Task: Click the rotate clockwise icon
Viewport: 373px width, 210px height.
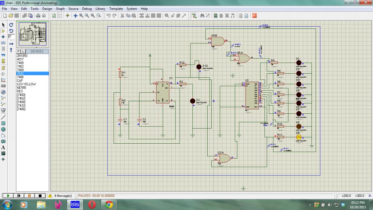Action: [11, 25]
